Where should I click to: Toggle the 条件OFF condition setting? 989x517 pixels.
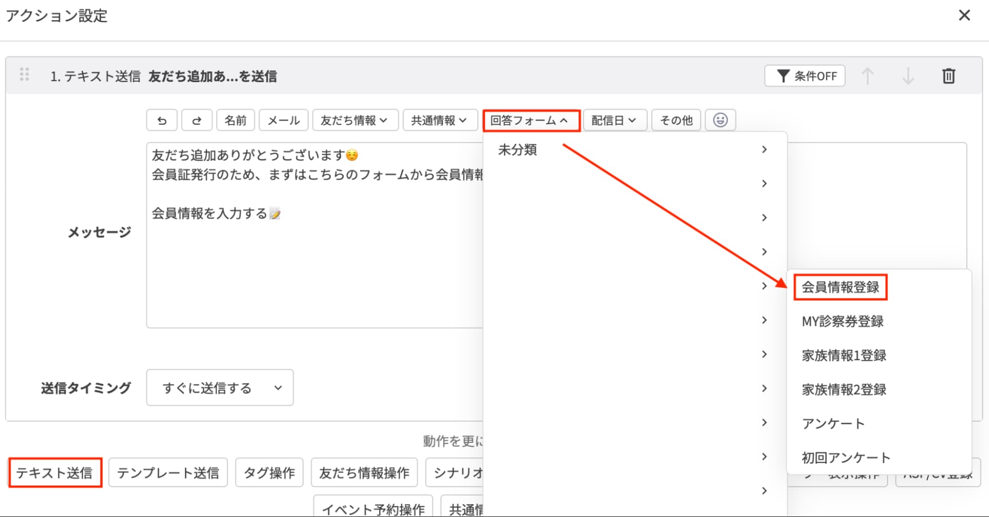[804, 76]
